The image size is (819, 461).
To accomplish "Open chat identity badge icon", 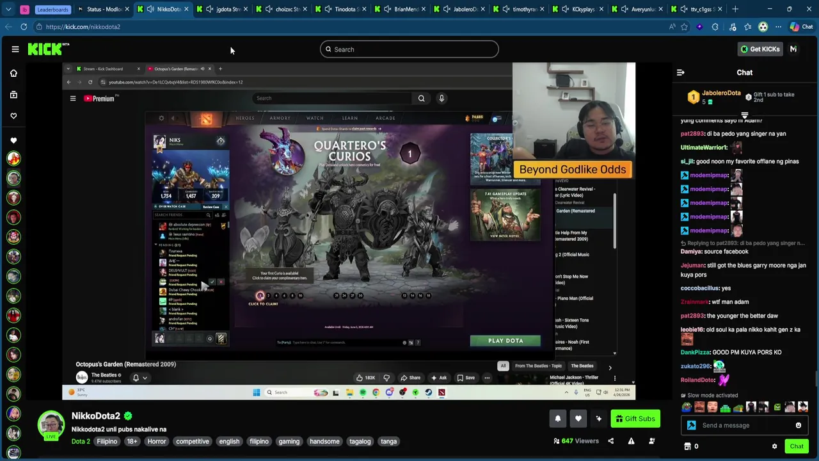I will click(x=691, y=425).
